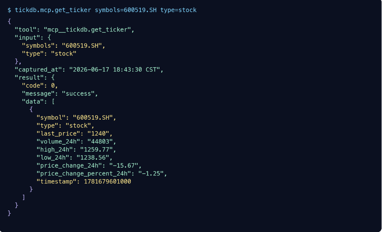Click the timestamp number 1781679601000
The image size is (382, 232).
(x=107, y=182)
